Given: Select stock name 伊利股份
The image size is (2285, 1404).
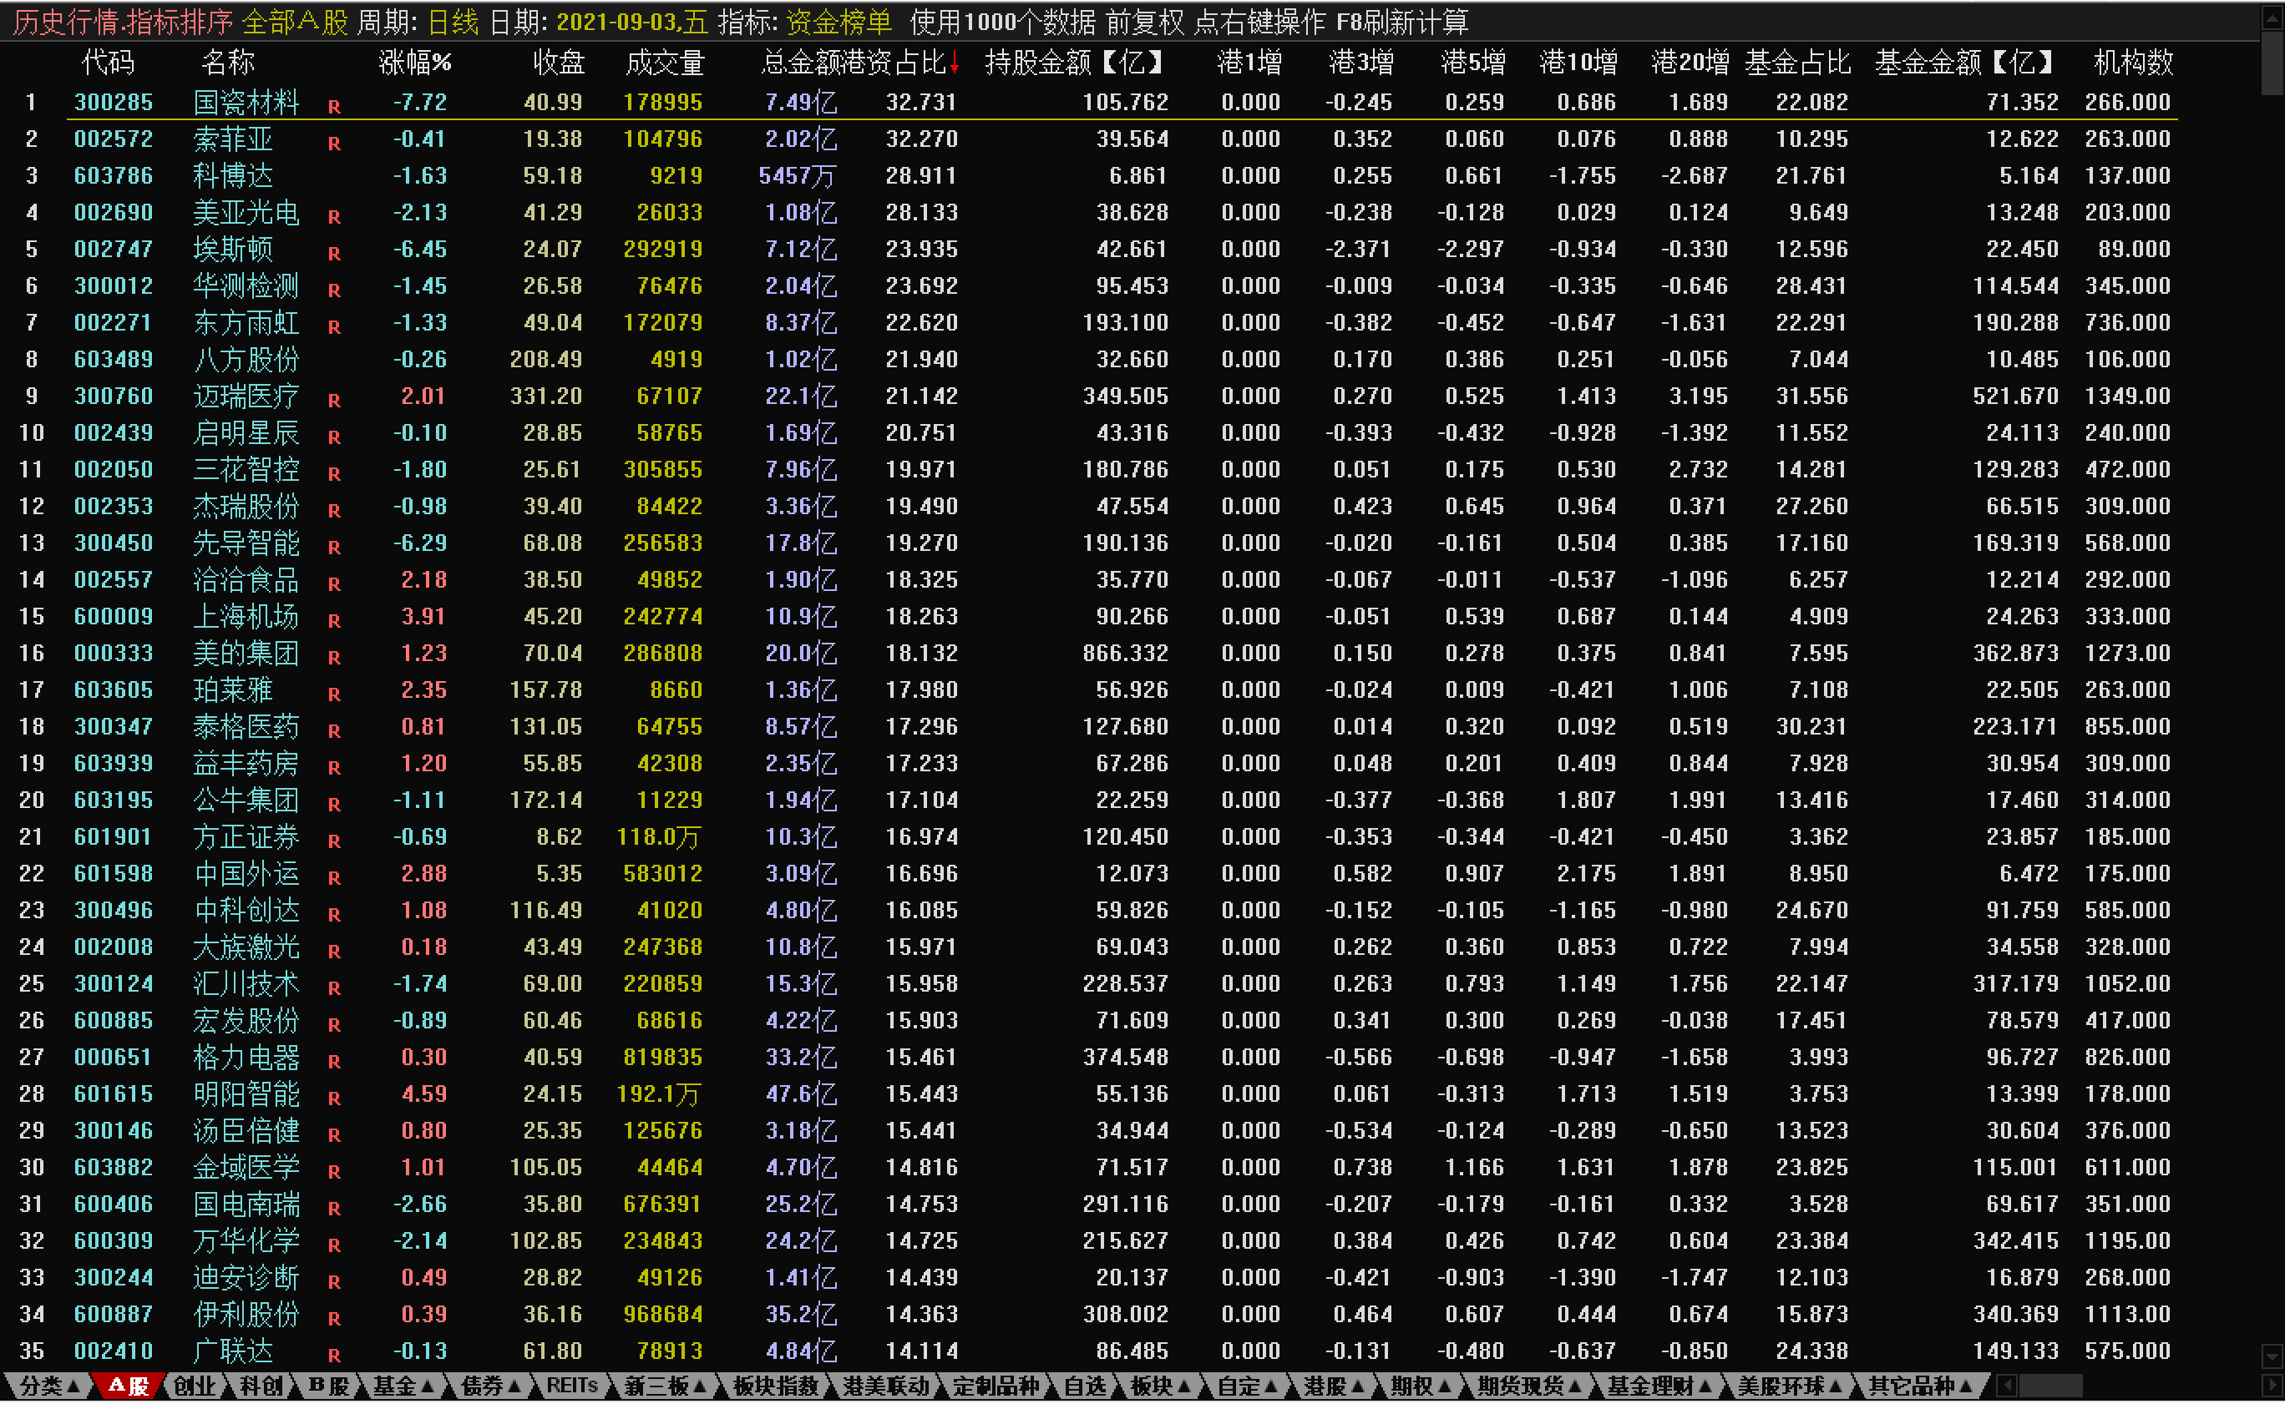Looking at the screenshot, I should point(246,1314).
